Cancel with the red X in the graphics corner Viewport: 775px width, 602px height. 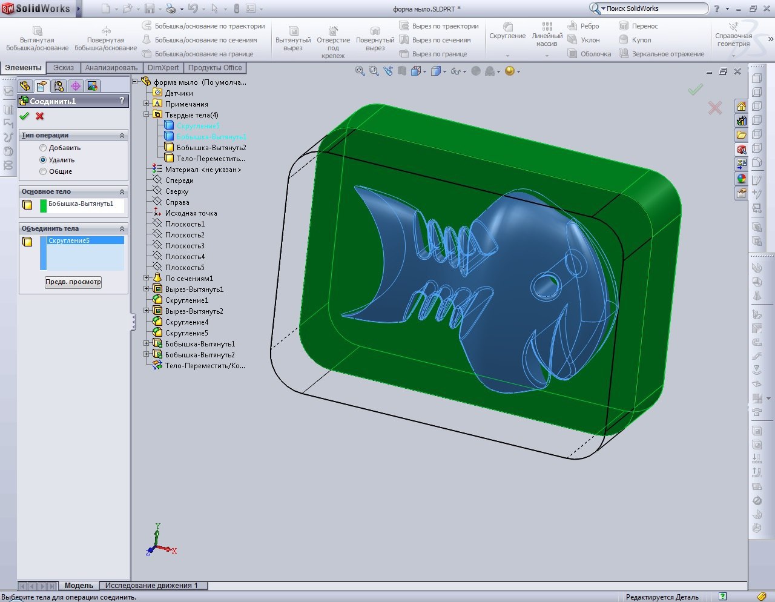coord(715,108)
